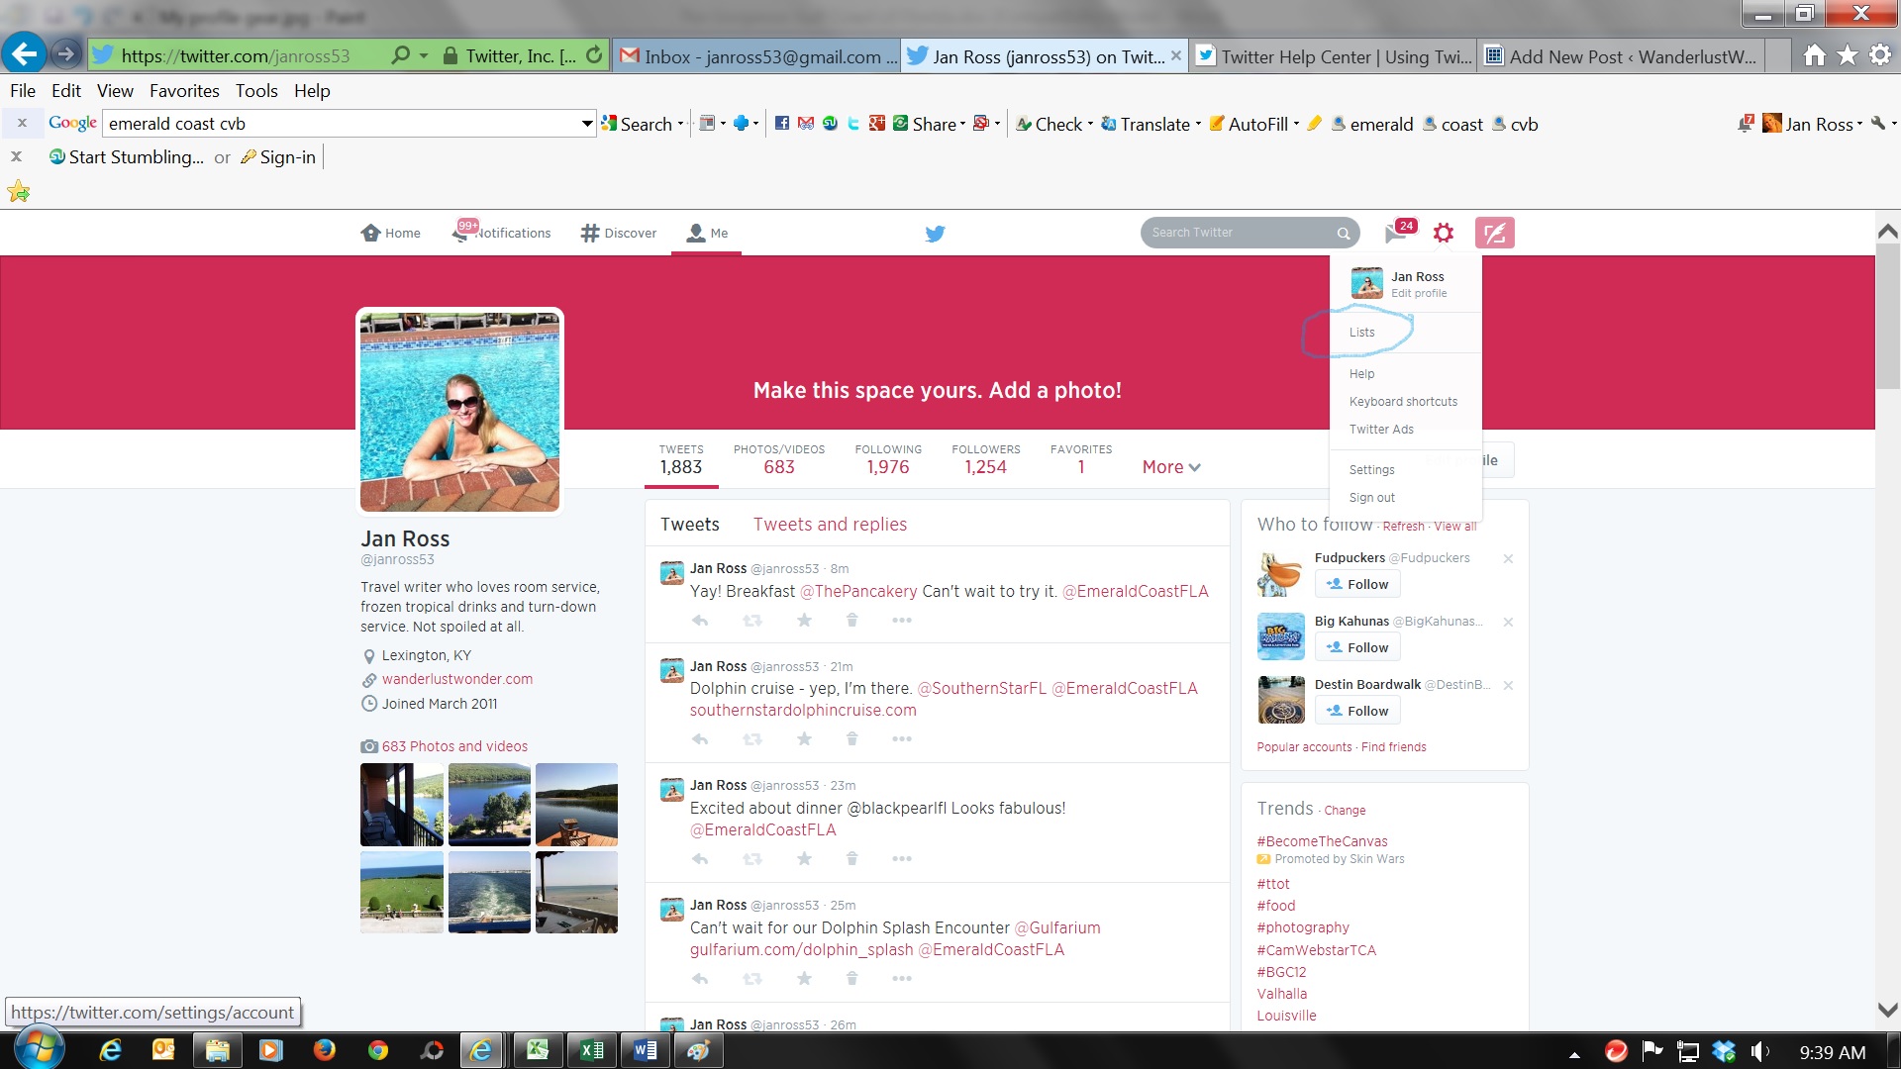Viewport: 1901px width, 1069px height.
Task: Click browser back arrow button
Action: coord(25,53)
